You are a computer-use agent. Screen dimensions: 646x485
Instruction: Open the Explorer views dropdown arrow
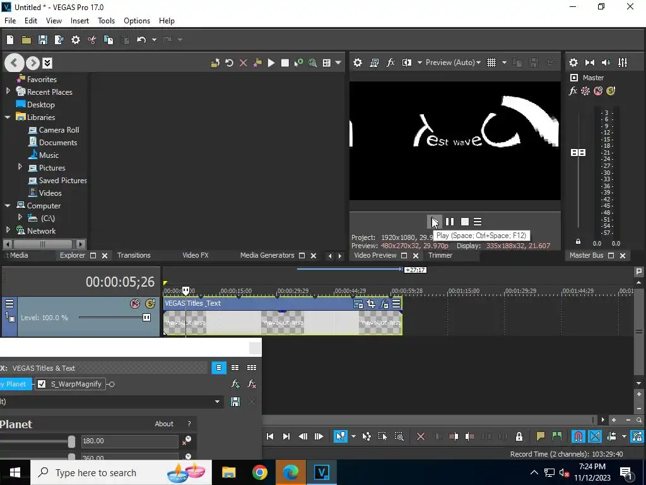tap(338, 63)
